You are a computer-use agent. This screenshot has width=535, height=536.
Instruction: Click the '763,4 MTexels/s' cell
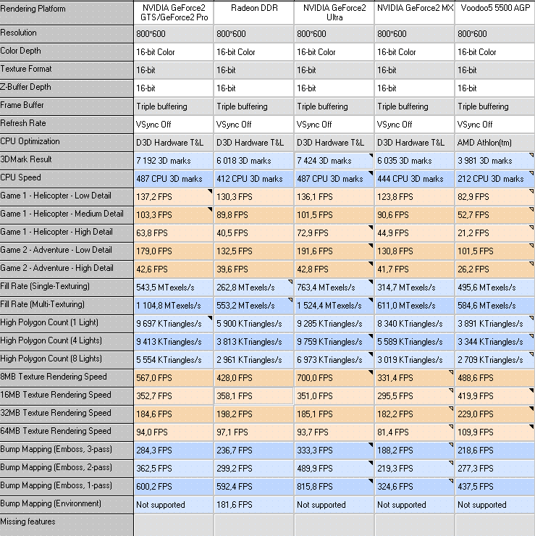coord(334,288)
